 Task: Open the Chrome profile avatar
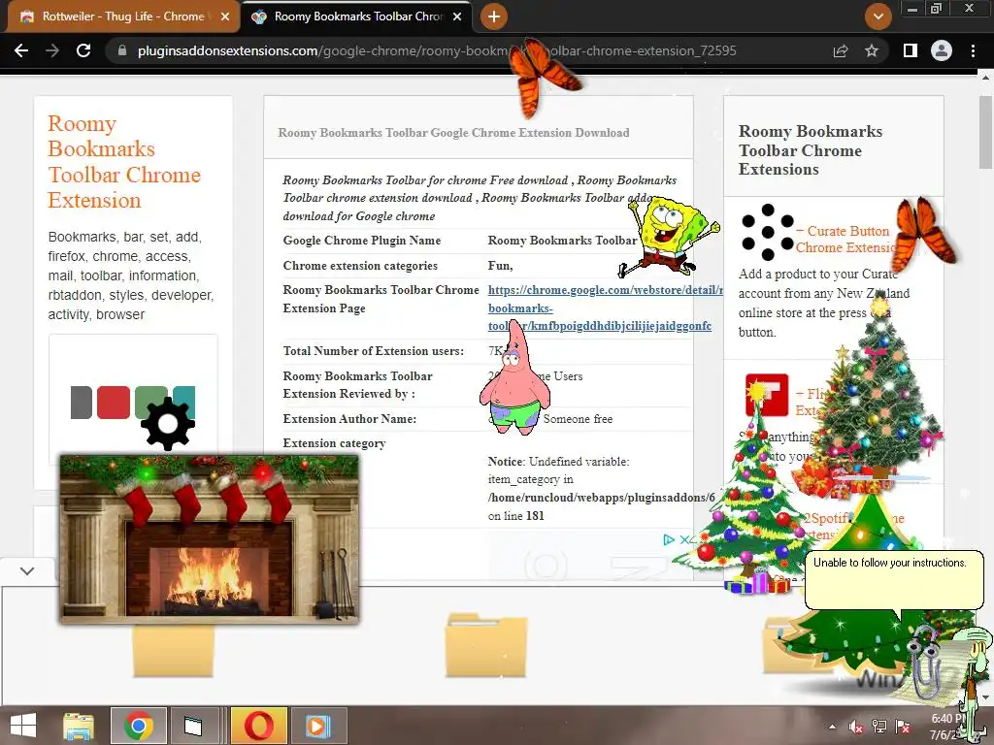click(x=942, y=50)
